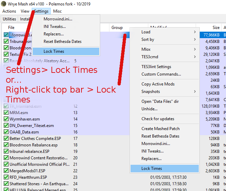
Task: Uncheck the OAAB_Data.esm checkbox
Action: (6, 132)
